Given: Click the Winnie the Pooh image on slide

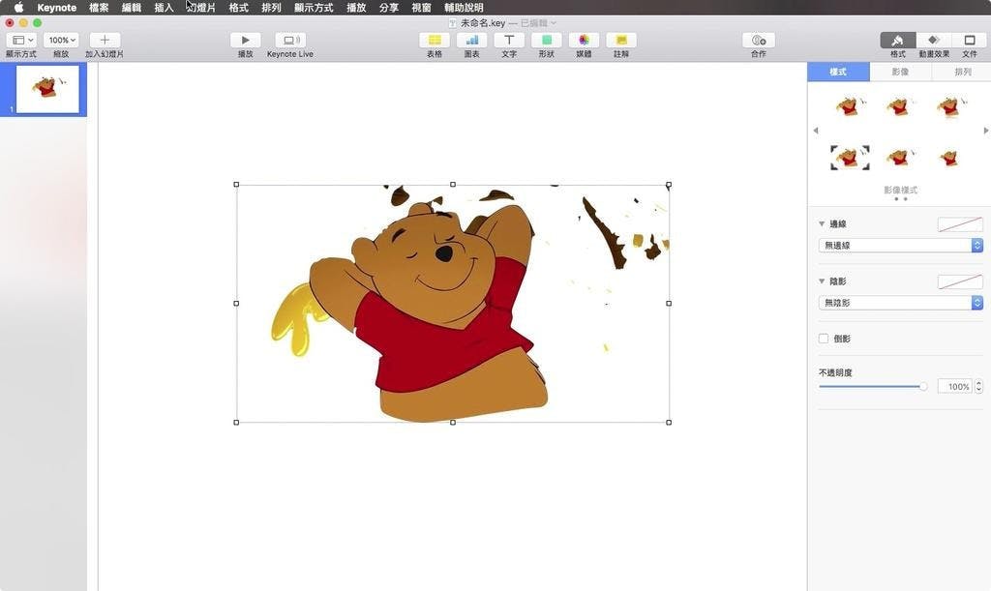Looking at the screenshot, I should tap(453, 304).
